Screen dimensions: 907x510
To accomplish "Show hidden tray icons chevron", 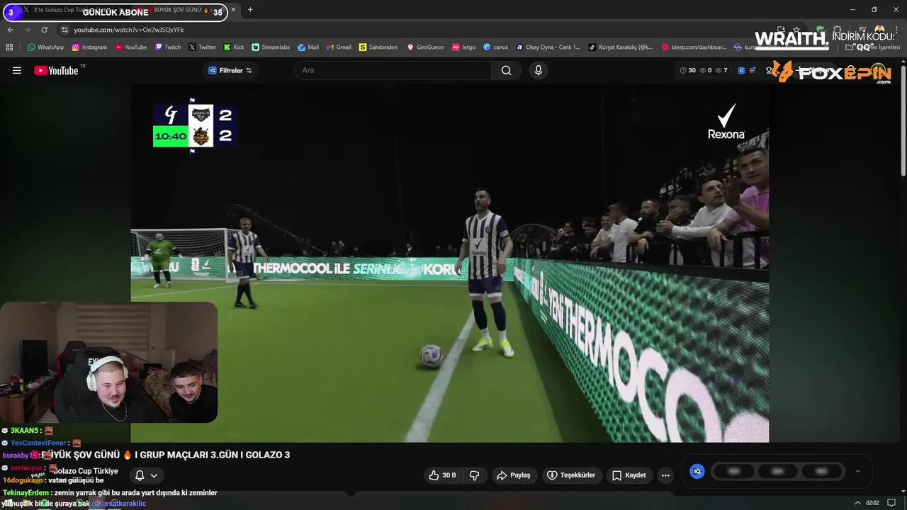I will [858, 503].
